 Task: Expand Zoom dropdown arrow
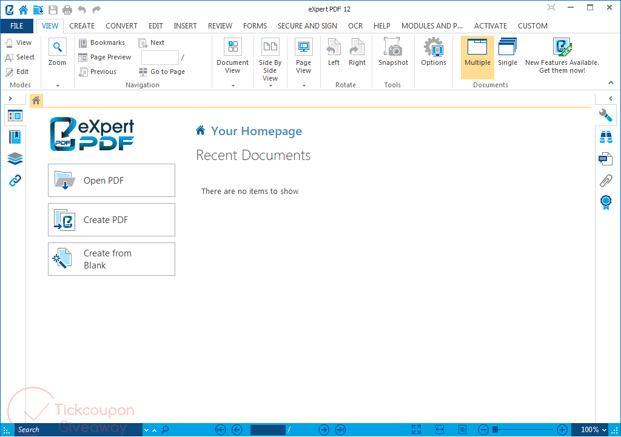(58, 85)
